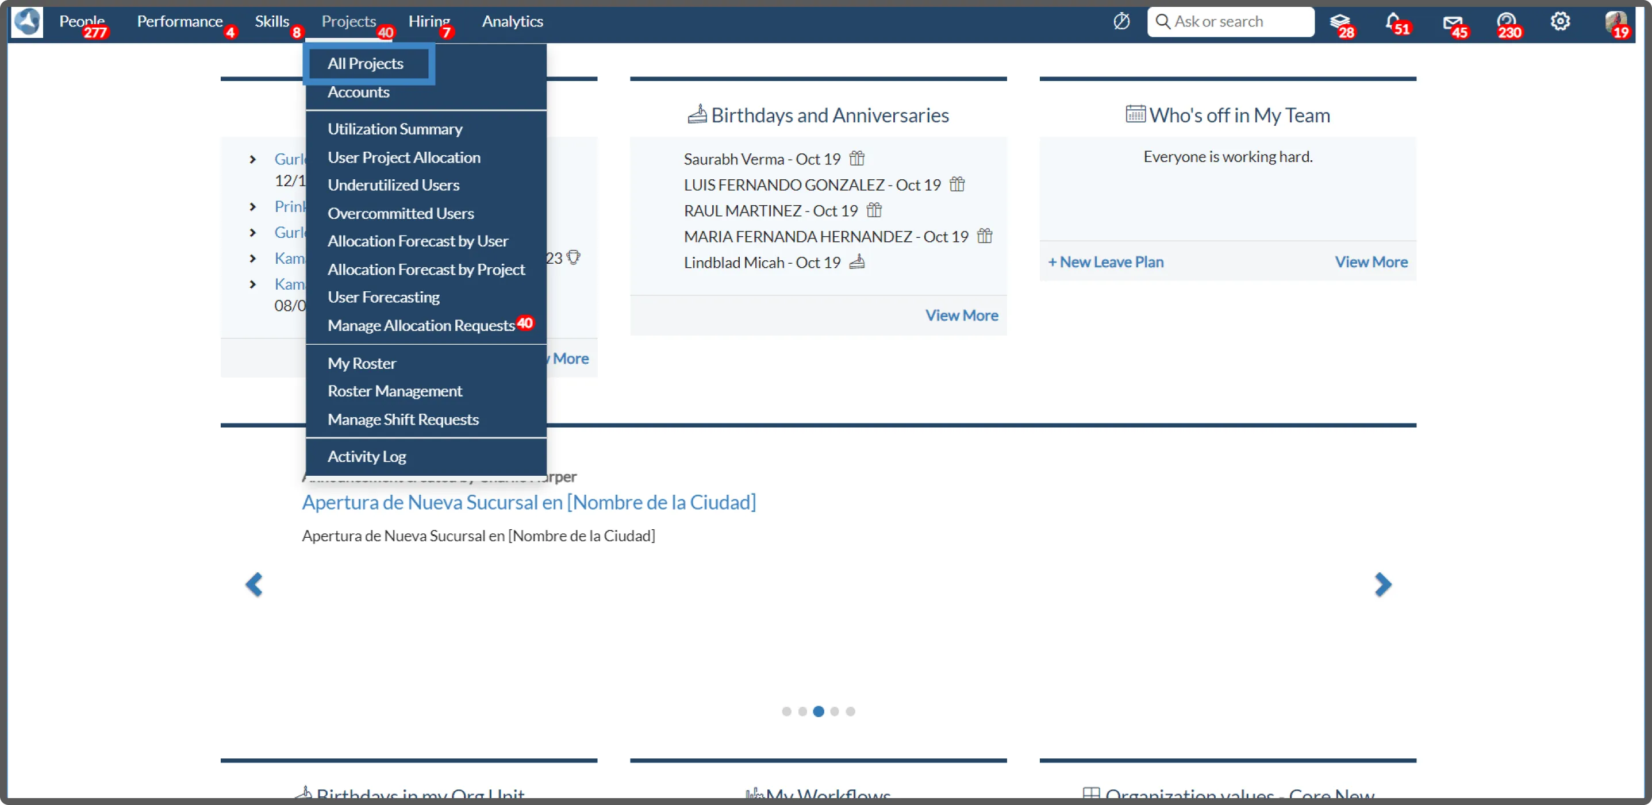This screenshot has height=805, width=1652.
Task: Select the first carousel pagination dot
Action: pos(786,711)
